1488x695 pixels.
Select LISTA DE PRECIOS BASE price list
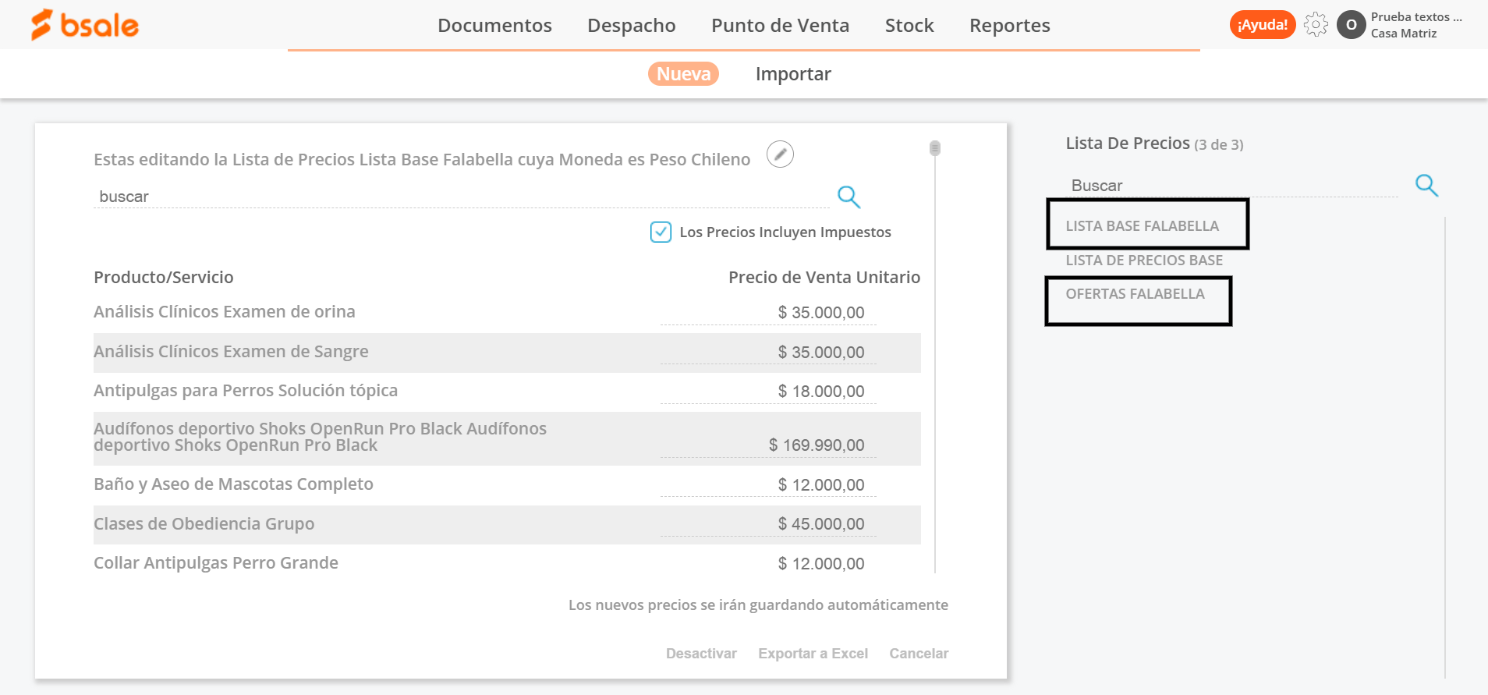point(1144,261)
